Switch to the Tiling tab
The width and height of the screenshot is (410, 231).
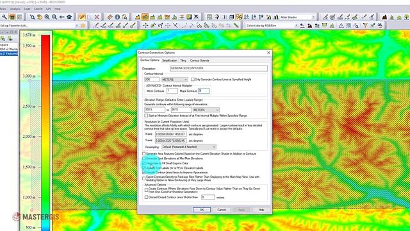tap(183, 60)
